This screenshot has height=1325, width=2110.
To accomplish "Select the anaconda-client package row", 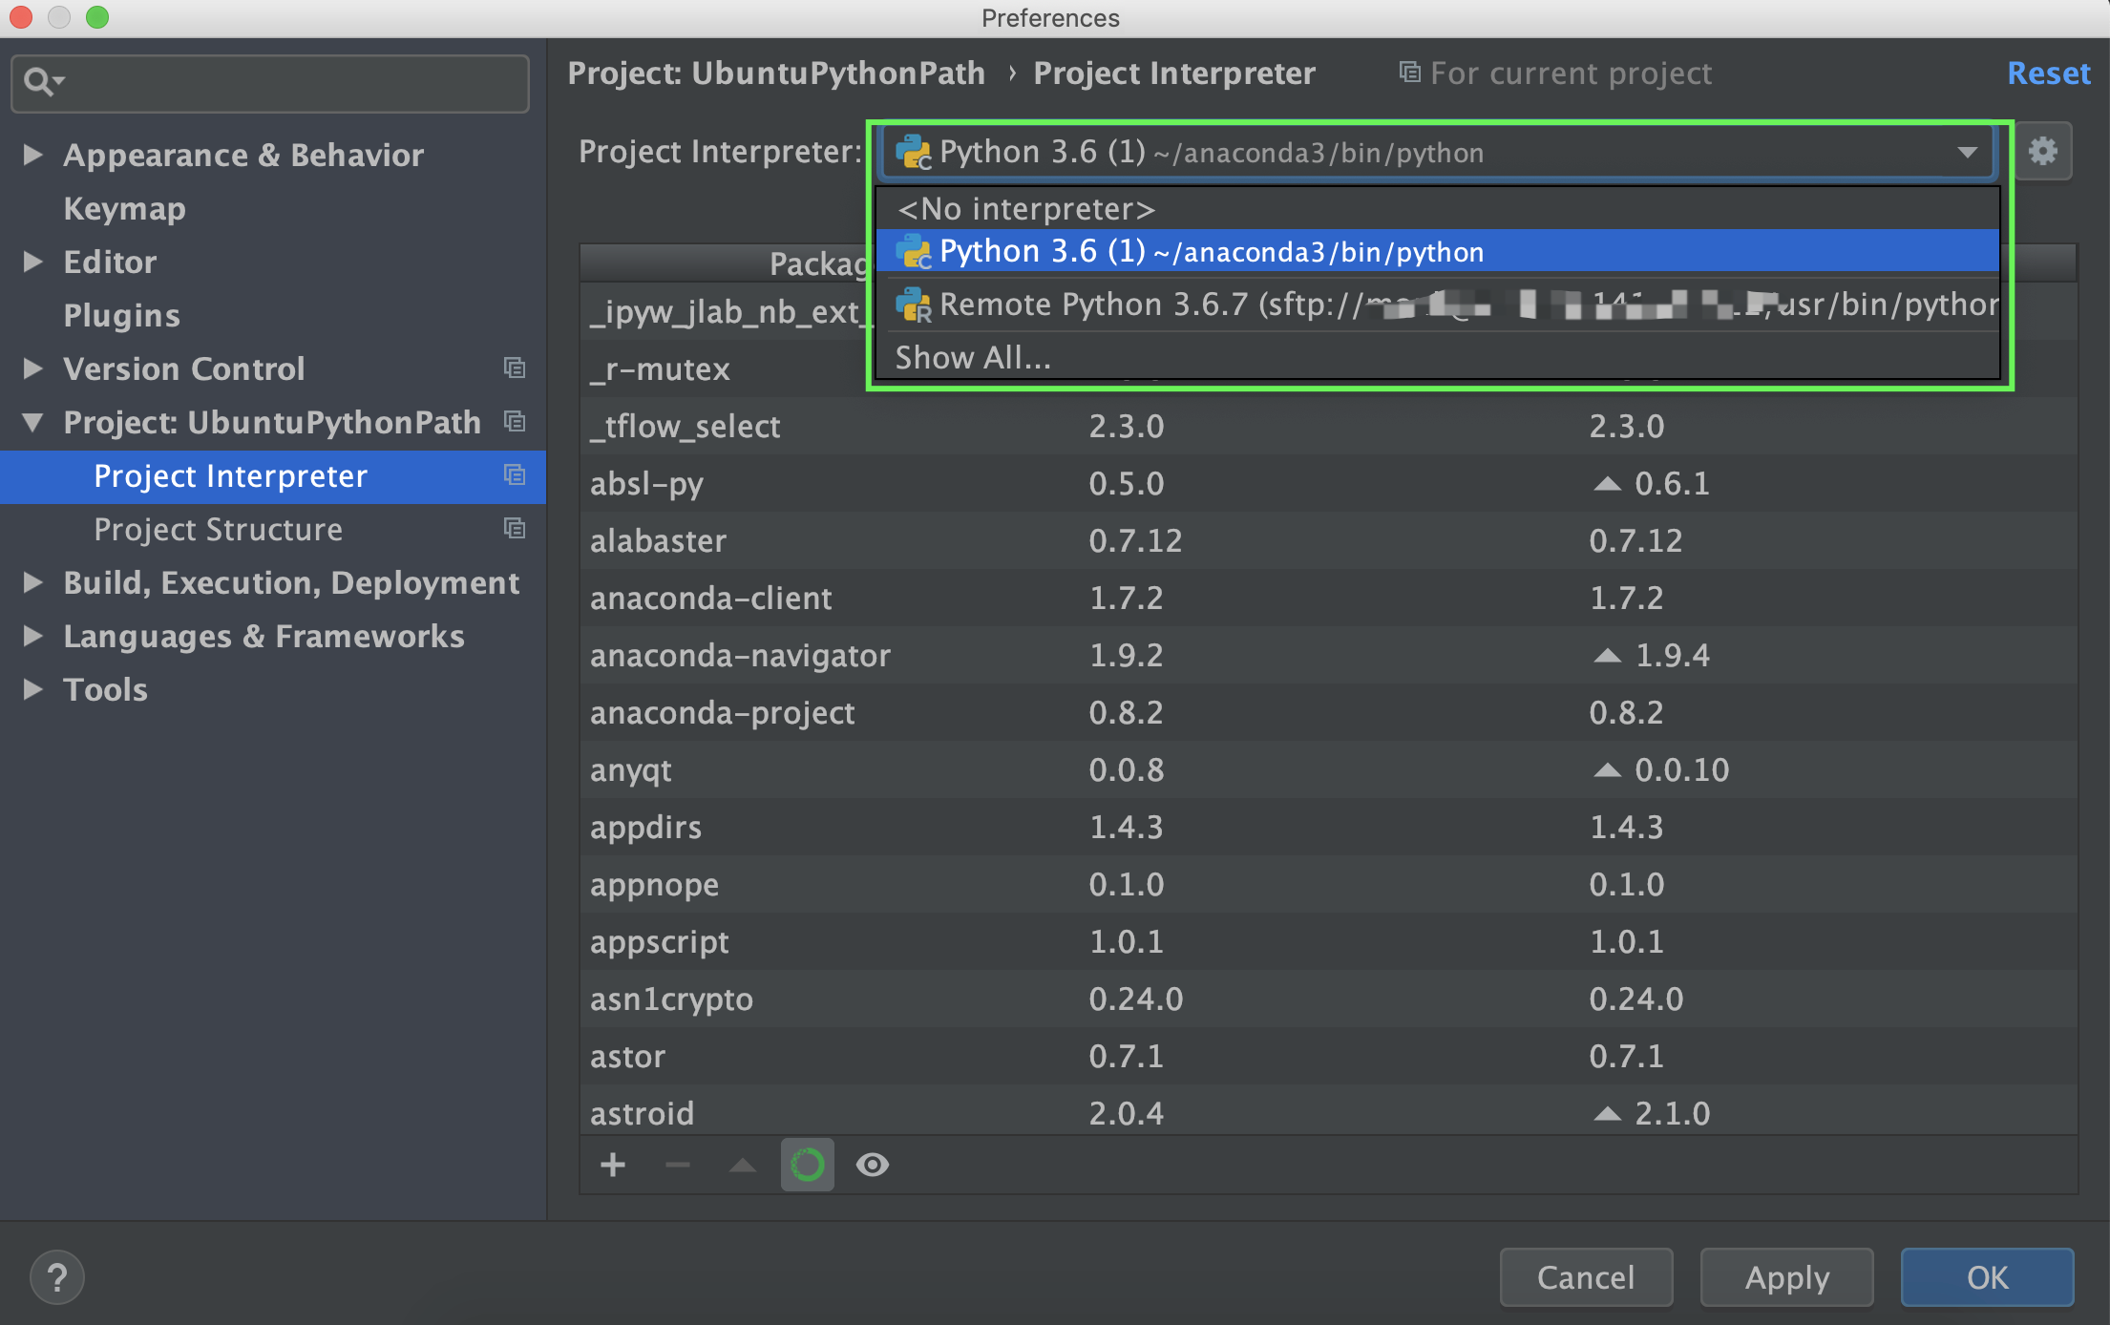I will pyautogui.click(x=1328, y=598).
